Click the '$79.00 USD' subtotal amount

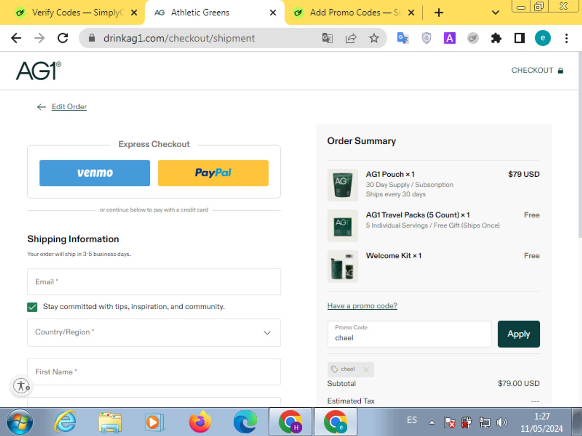point(519,383)
